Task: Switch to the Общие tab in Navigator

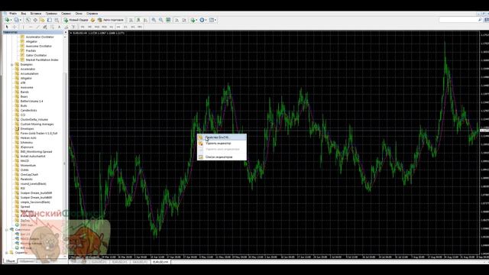Action: pos(10,261)
